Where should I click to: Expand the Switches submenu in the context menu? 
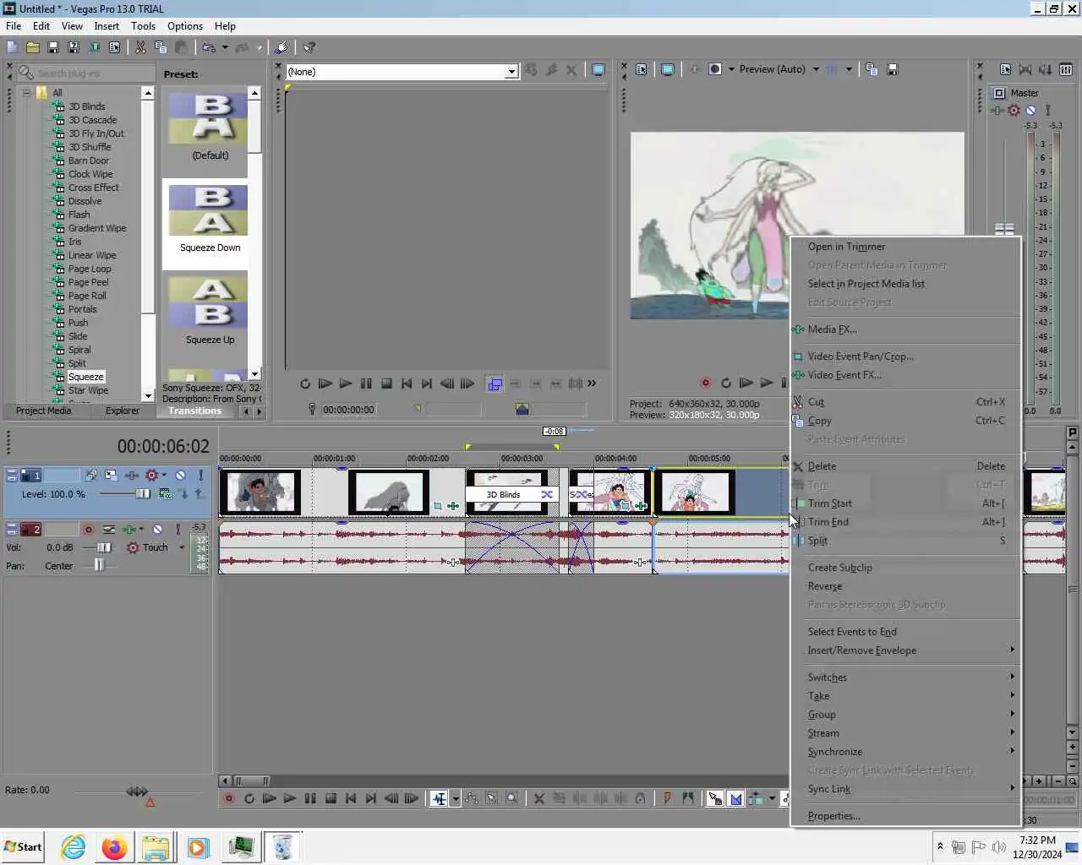(x=905, y=677)
